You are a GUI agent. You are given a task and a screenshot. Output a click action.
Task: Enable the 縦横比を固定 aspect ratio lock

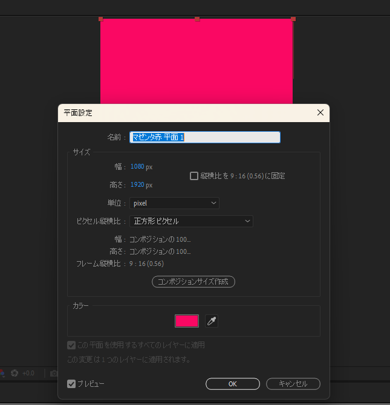[194, 176]
